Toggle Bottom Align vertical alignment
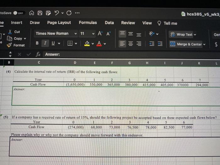Viewport: 220px width, 165px height. (x=139, y=34)
